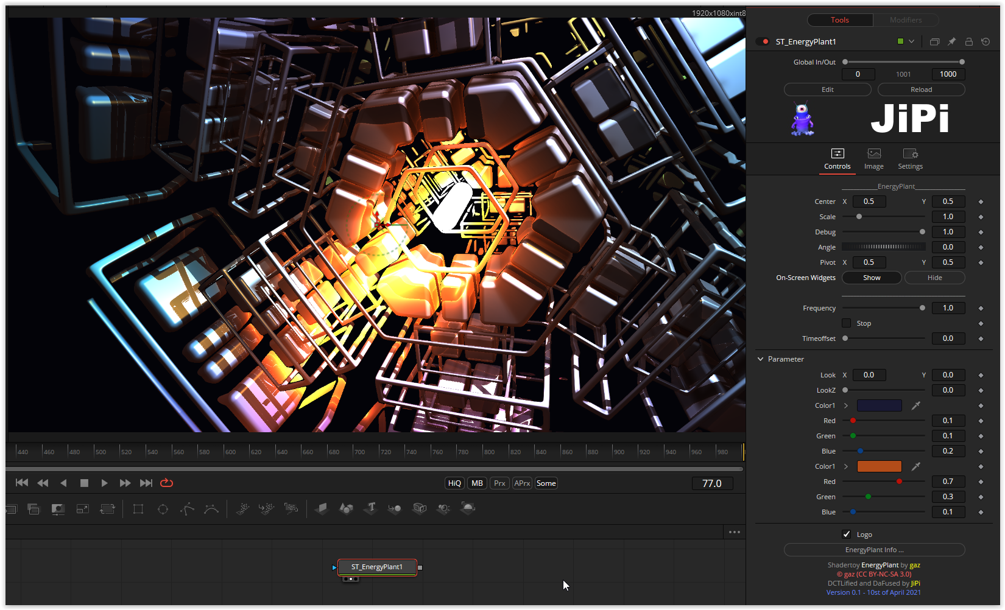
Task: Jump to first frame
Action: pos(22,483)
